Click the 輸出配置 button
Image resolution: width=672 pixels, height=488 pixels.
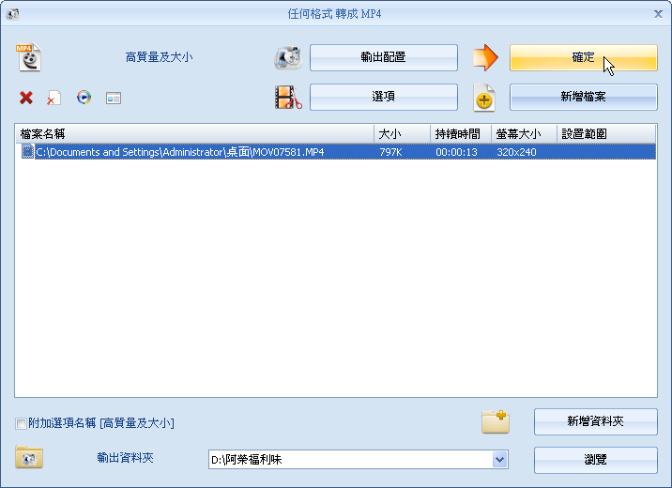(x=384, y=57)
